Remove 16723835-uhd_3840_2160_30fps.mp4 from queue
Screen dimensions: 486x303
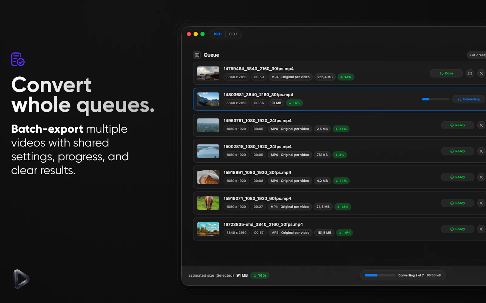pos(481,229)
